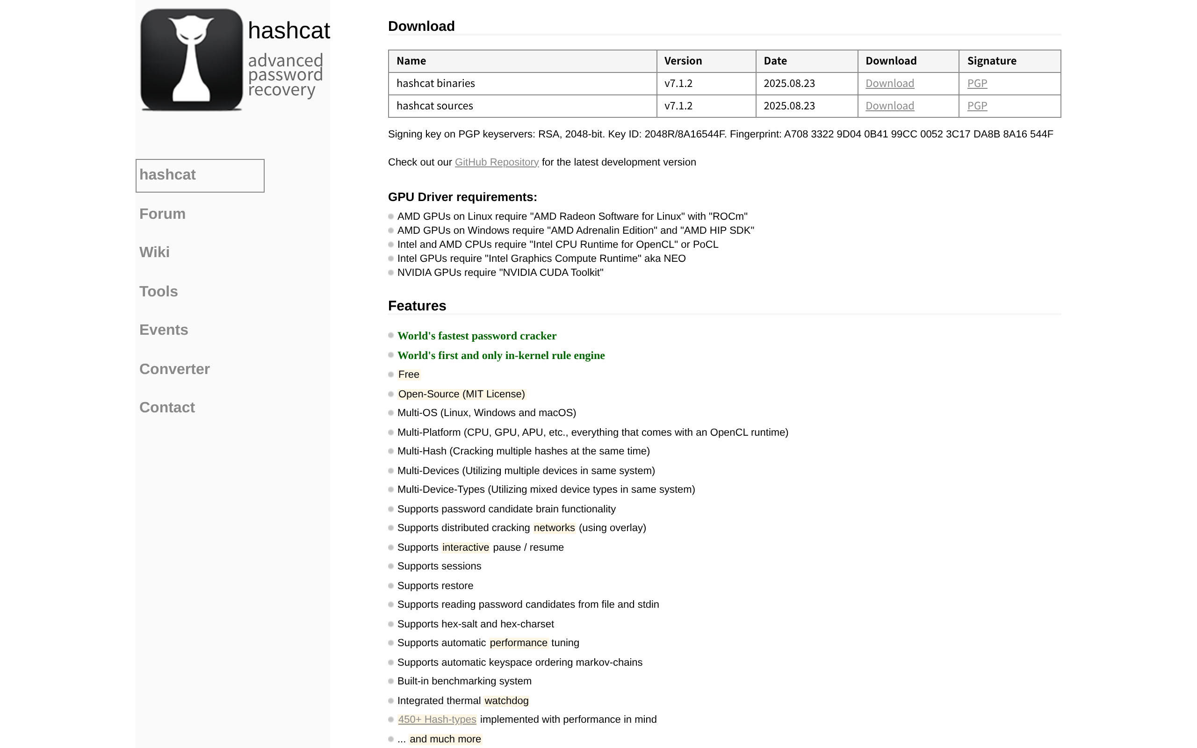Click the Date column header
The image size is (1197, 748).
[806, 61]
